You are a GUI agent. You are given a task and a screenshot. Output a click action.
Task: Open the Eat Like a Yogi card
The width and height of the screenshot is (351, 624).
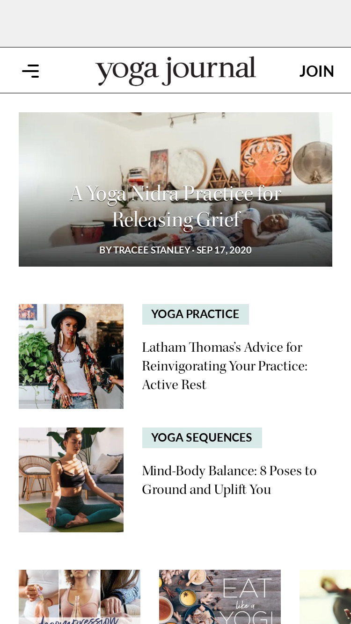coord(220,597)
